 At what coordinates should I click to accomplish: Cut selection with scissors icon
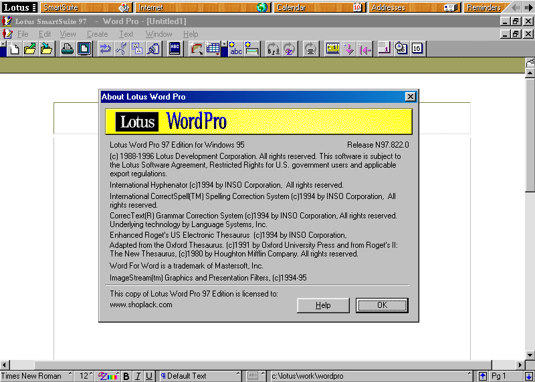[121, 49]
